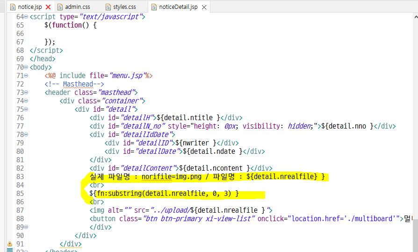Collapse the body tag at line 70
This screenshot has height=252, width=418.
point(26,67)
